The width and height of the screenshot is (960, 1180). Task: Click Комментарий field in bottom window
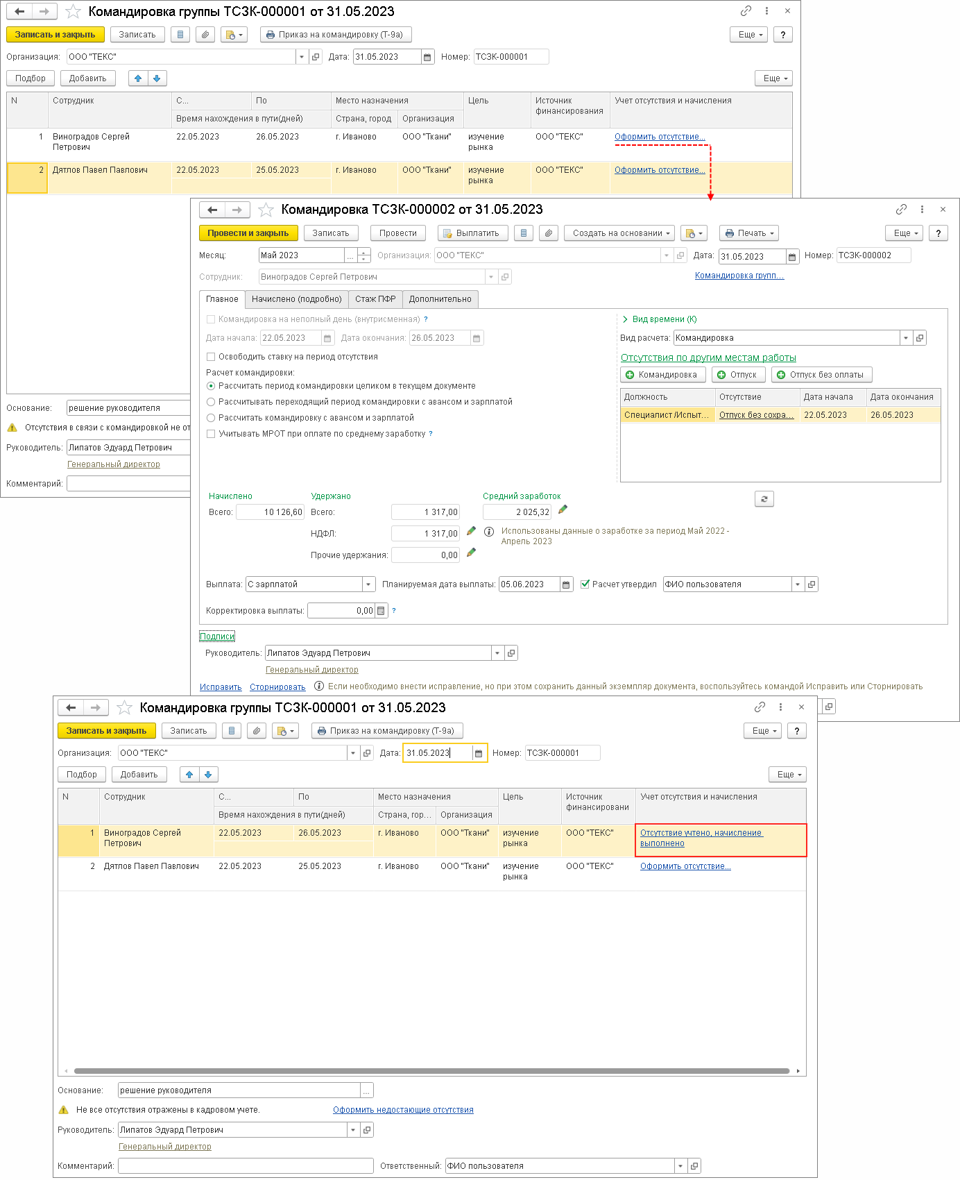[246, 1166]
